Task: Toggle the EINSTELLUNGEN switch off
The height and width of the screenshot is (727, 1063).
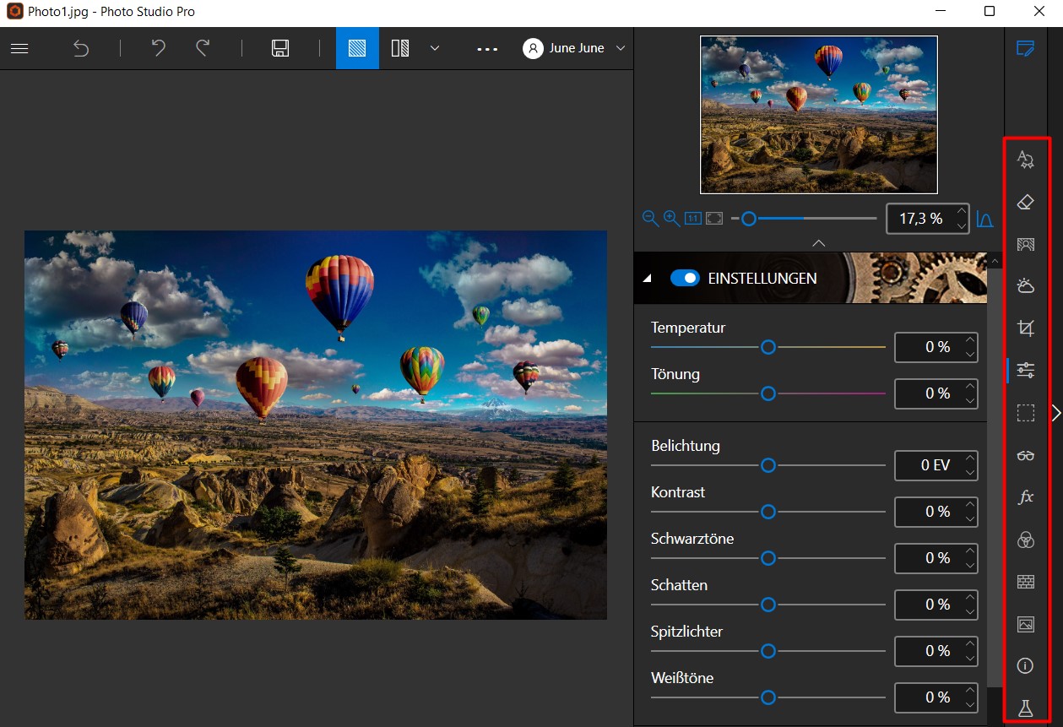Action: click(x=685, y=278)
